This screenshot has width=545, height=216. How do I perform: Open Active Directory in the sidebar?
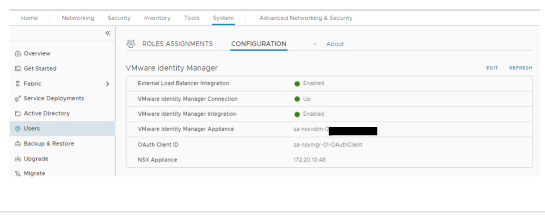(x=47, y=114)
